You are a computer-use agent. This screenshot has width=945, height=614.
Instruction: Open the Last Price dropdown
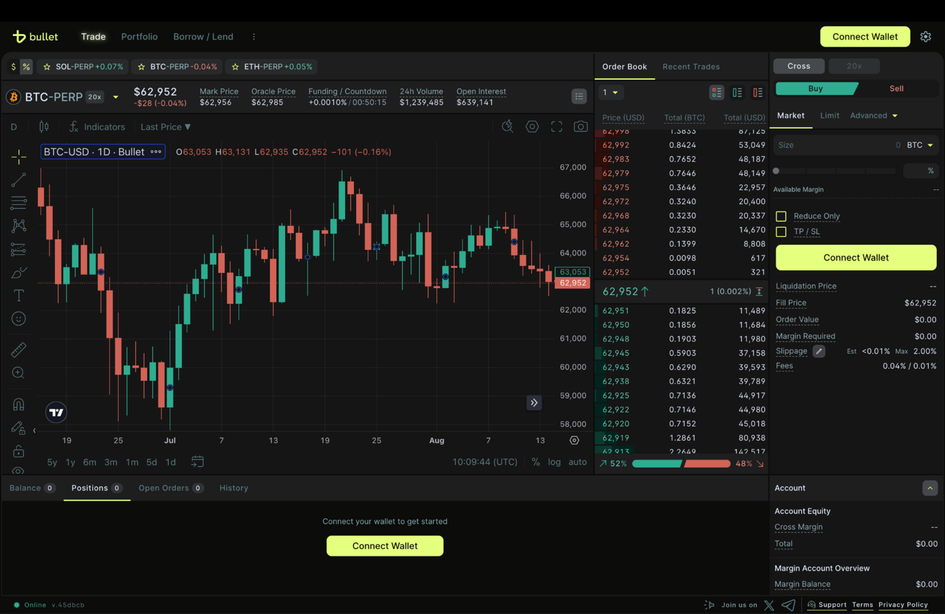(165, 127)
